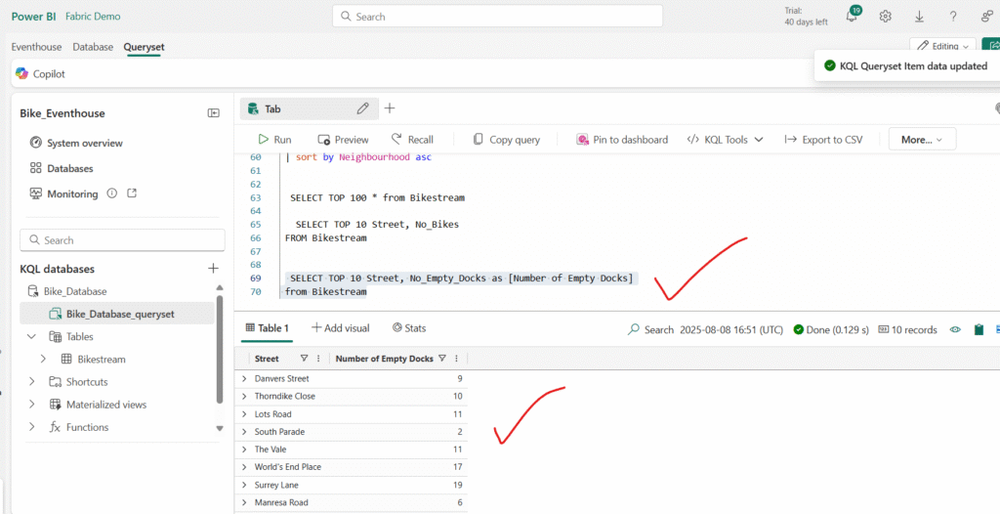The image size is (1000, 514).
Task: Open the KQL Tools dropdown
Action: (x=726, y=139)
